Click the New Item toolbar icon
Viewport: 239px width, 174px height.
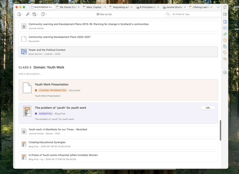pos(19,14)
